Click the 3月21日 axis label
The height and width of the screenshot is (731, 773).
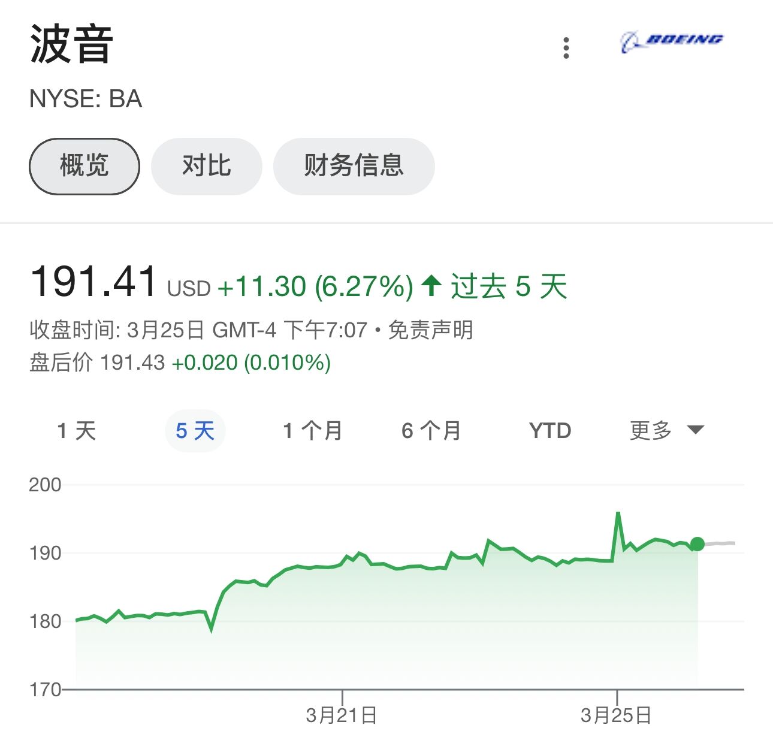(341, 714)
